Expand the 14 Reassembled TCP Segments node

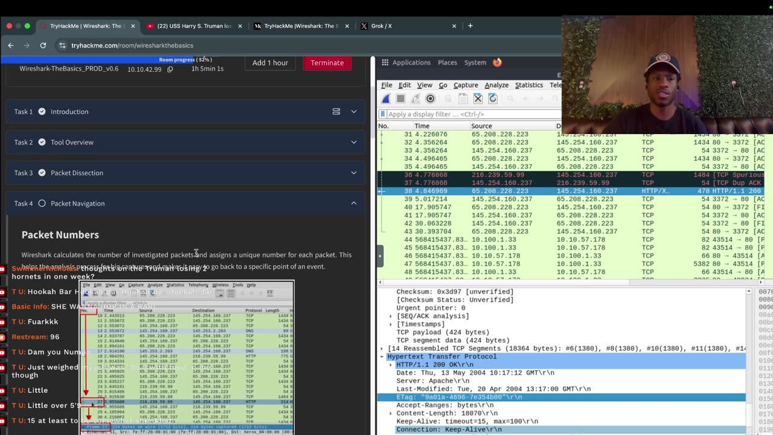(x=382, y=349)
